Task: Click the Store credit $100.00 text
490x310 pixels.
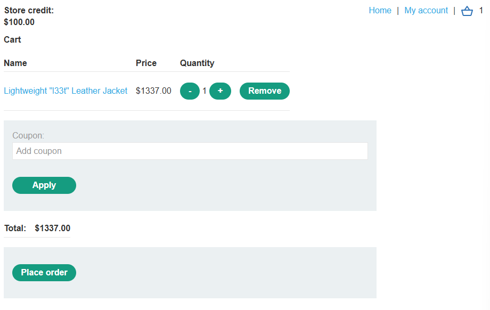Action: (29, 17)
